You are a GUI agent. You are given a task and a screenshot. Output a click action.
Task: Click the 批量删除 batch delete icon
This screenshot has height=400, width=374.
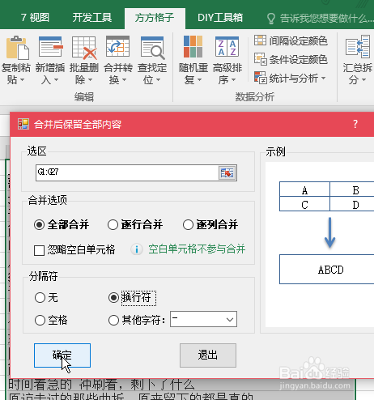coord(84,48)
